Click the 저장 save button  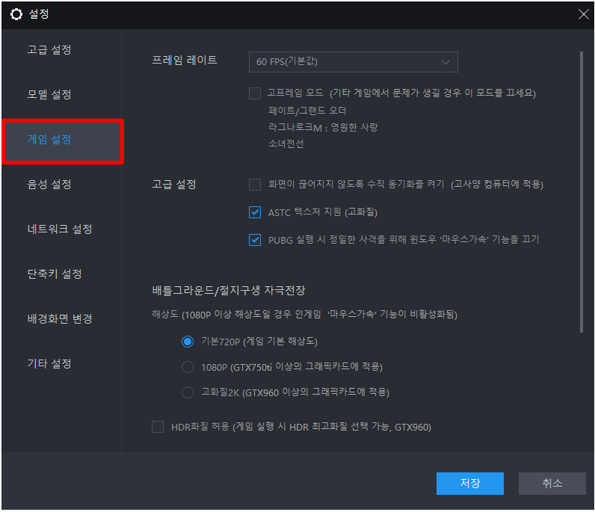pyautogui.click(x=470, y=484)
